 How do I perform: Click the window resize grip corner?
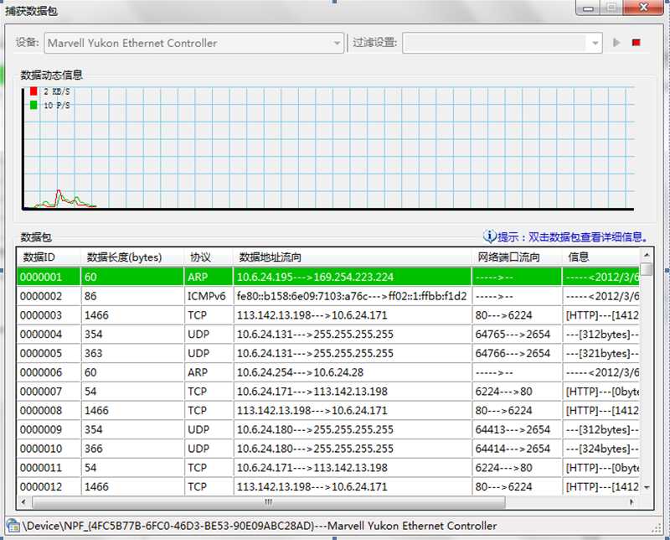point(657,529)
